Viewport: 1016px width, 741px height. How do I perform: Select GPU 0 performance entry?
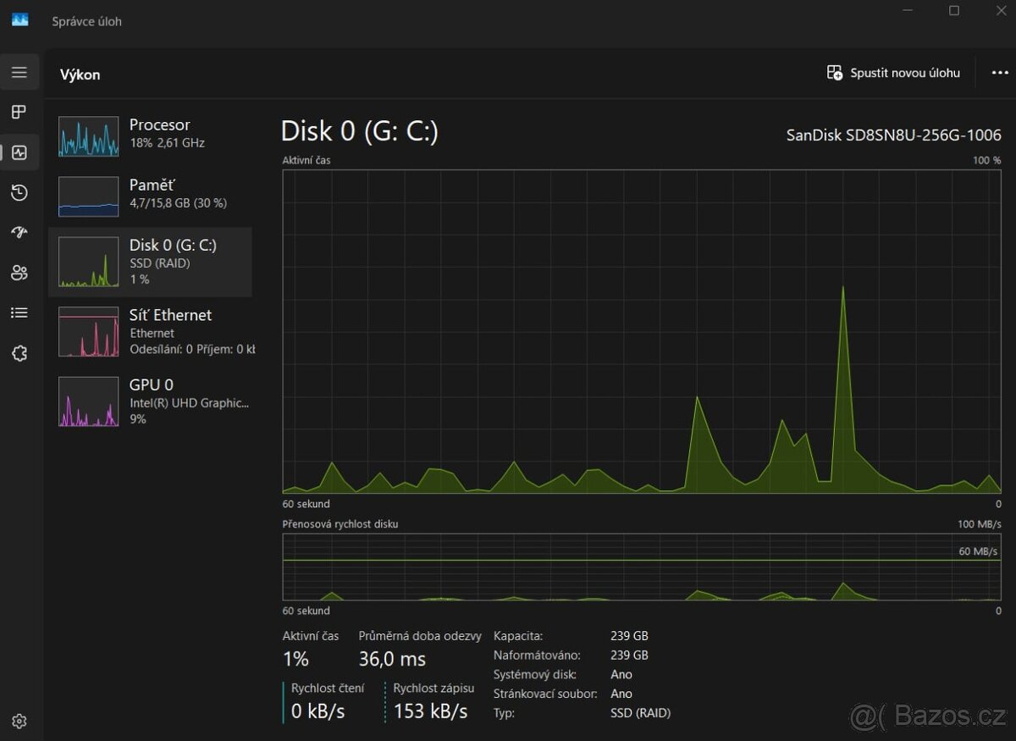150,401
